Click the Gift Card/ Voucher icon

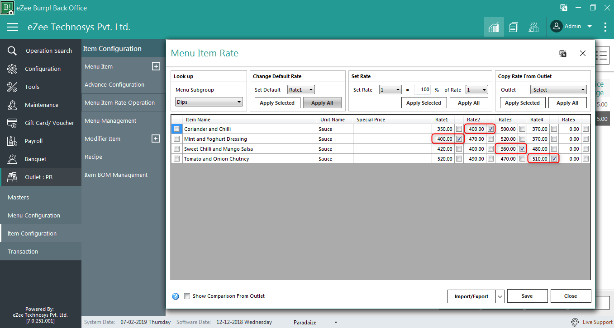[x=12, y=123]
